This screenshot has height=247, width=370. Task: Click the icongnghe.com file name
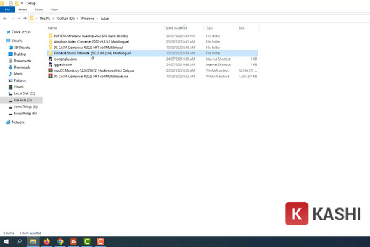pyautogui.click(x=65, y=59)
